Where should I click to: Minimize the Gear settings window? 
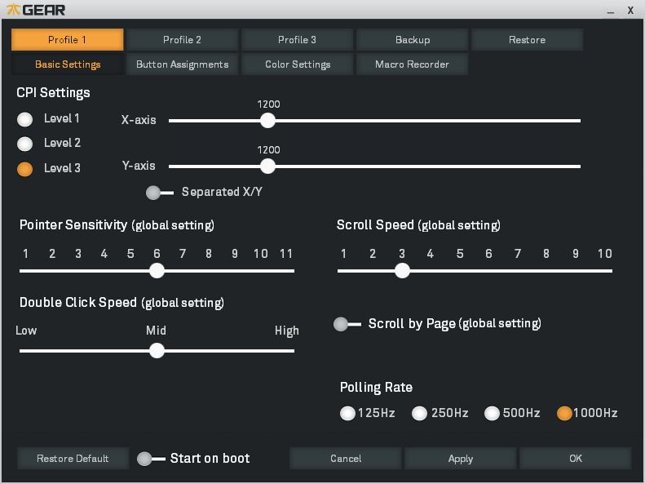[x=610, y=11]
